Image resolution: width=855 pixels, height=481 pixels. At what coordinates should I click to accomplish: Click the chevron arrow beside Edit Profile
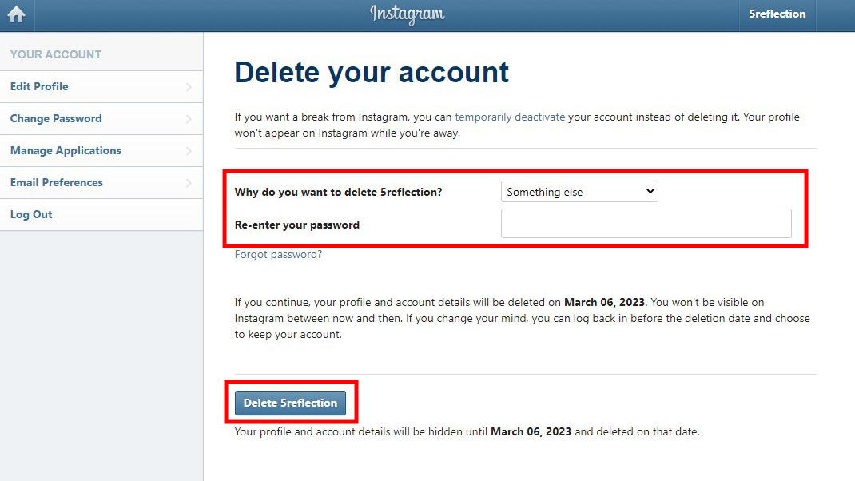coord(189,87)
